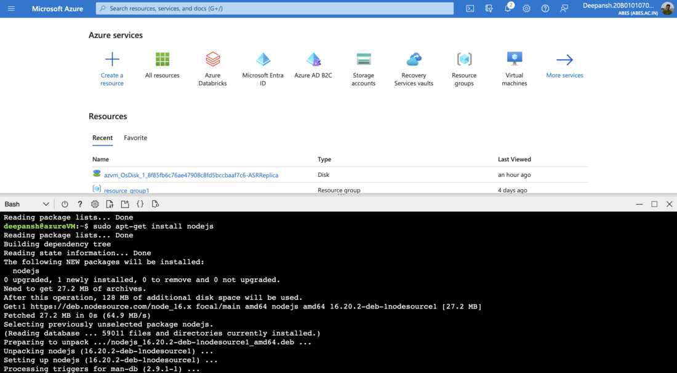Open Microsoft Entra ID service

click(263, 69)
